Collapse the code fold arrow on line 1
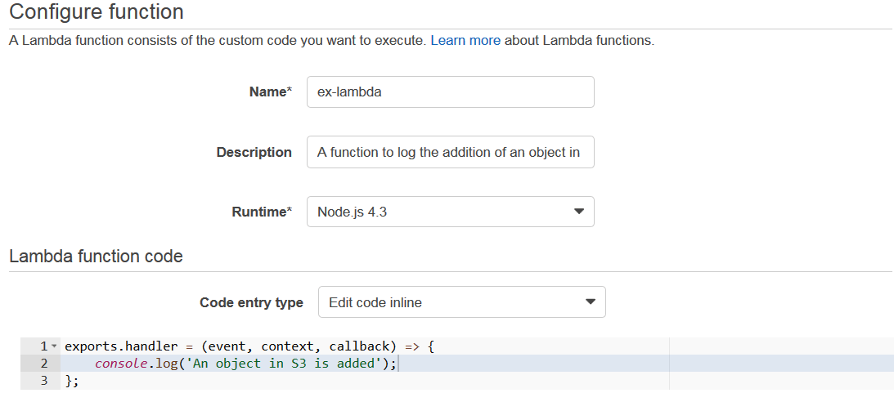The width and height of the screenshot is (894, 393). click(54, 346)
